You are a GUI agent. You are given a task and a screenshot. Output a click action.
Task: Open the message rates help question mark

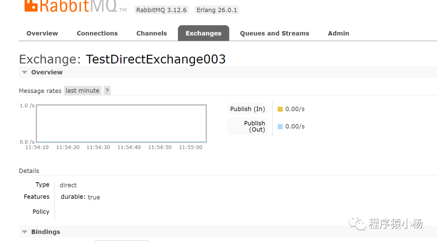pyautogui.click(x=107, y=91)
